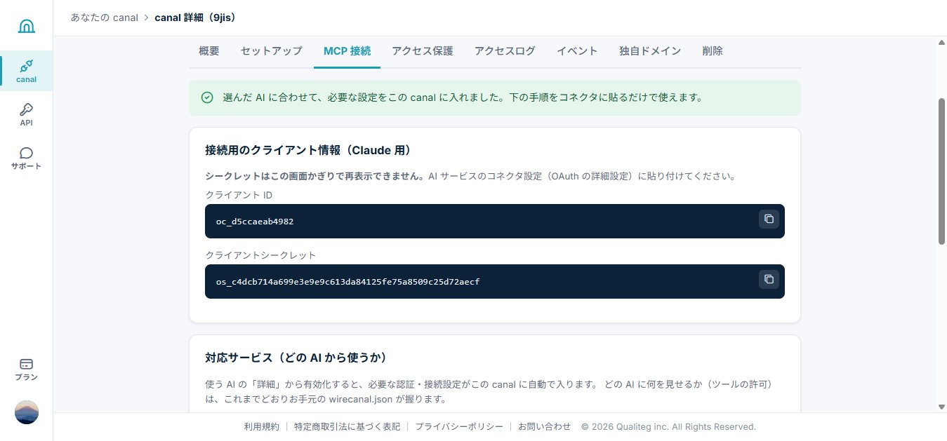Switch to the セットアップ tab

(271, 51)
